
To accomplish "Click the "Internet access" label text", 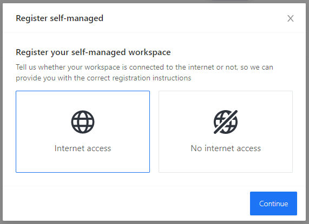I will [83, 148].
